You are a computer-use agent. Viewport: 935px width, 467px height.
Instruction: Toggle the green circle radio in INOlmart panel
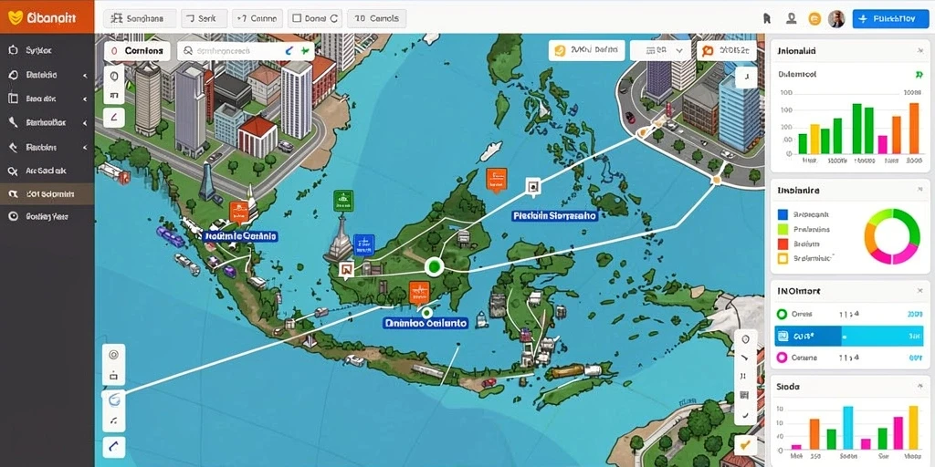click(x=781, y=314)
